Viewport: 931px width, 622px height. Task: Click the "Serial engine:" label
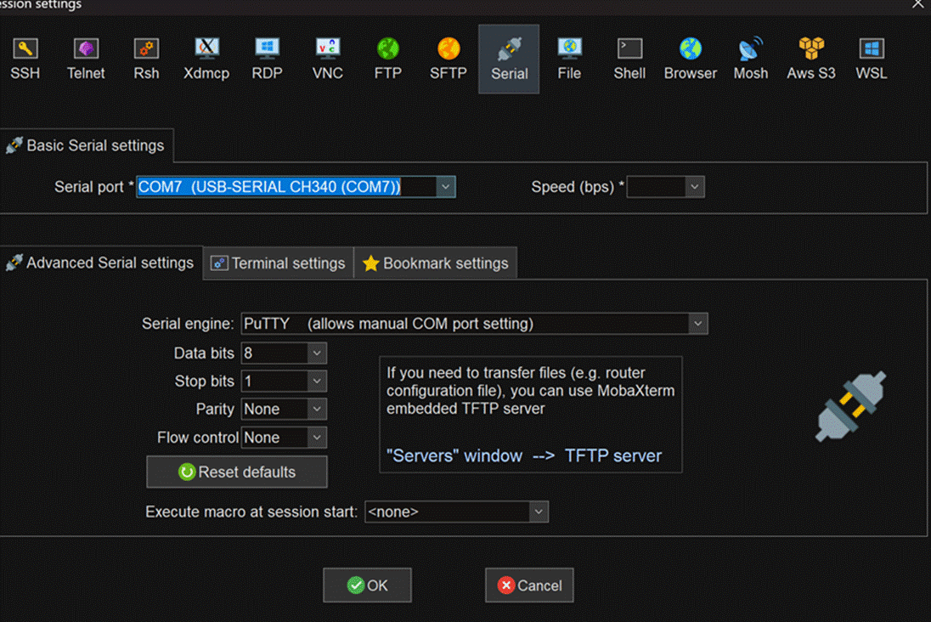click(x=188, y=324)
